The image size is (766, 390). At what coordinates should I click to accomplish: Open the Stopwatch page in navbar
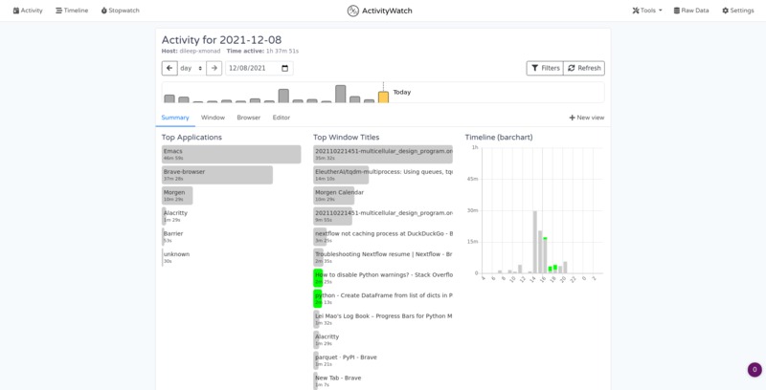121,11
